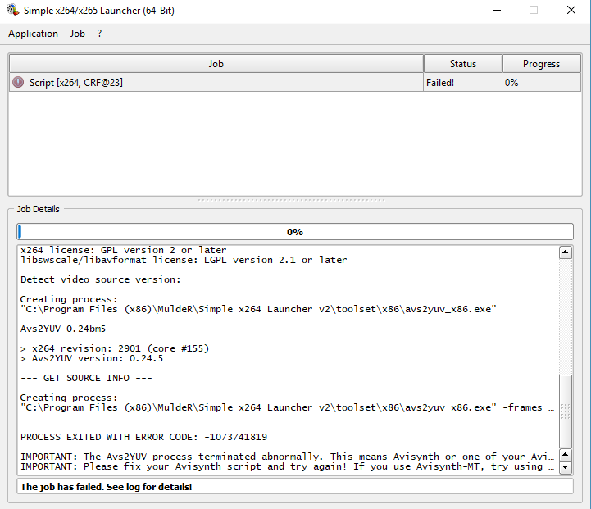
Task: Click the lower log scroll up arrow
Action: (566, 455)
